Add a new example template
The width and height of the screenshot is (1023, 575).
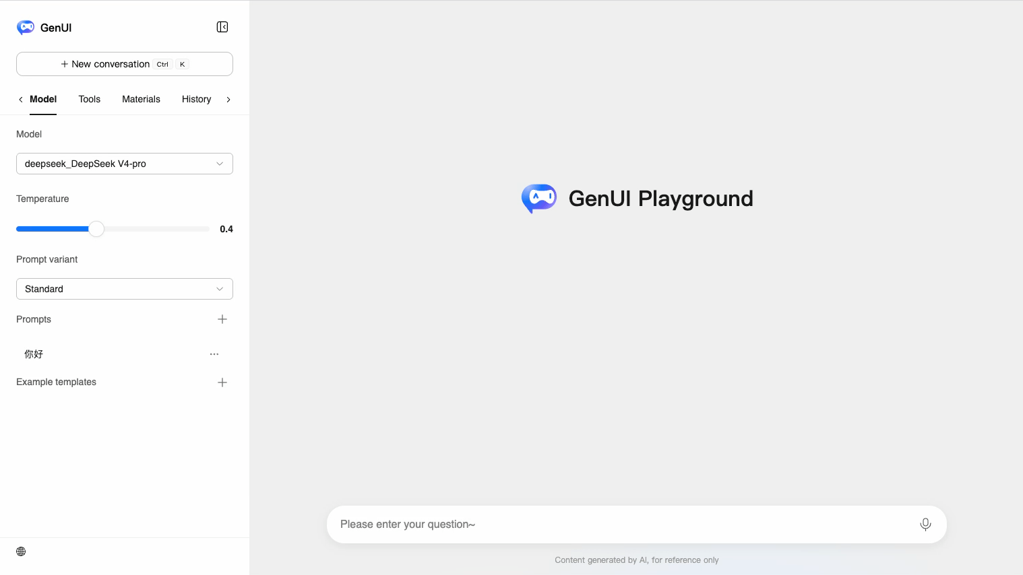pos(222,382)
